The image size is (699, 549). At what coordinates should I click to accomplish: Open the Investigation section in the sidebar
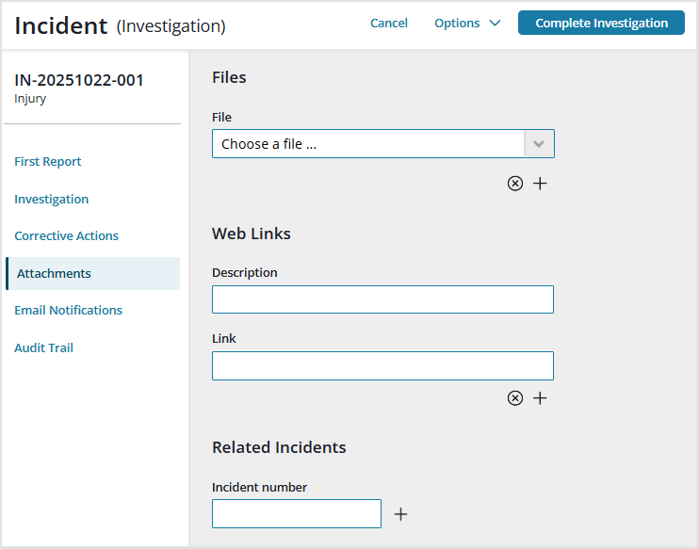click(52, 200)
